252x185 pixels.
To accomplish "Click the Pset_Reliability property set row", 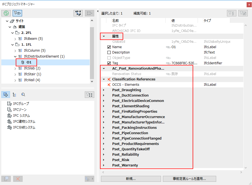I will click(172, 155).
